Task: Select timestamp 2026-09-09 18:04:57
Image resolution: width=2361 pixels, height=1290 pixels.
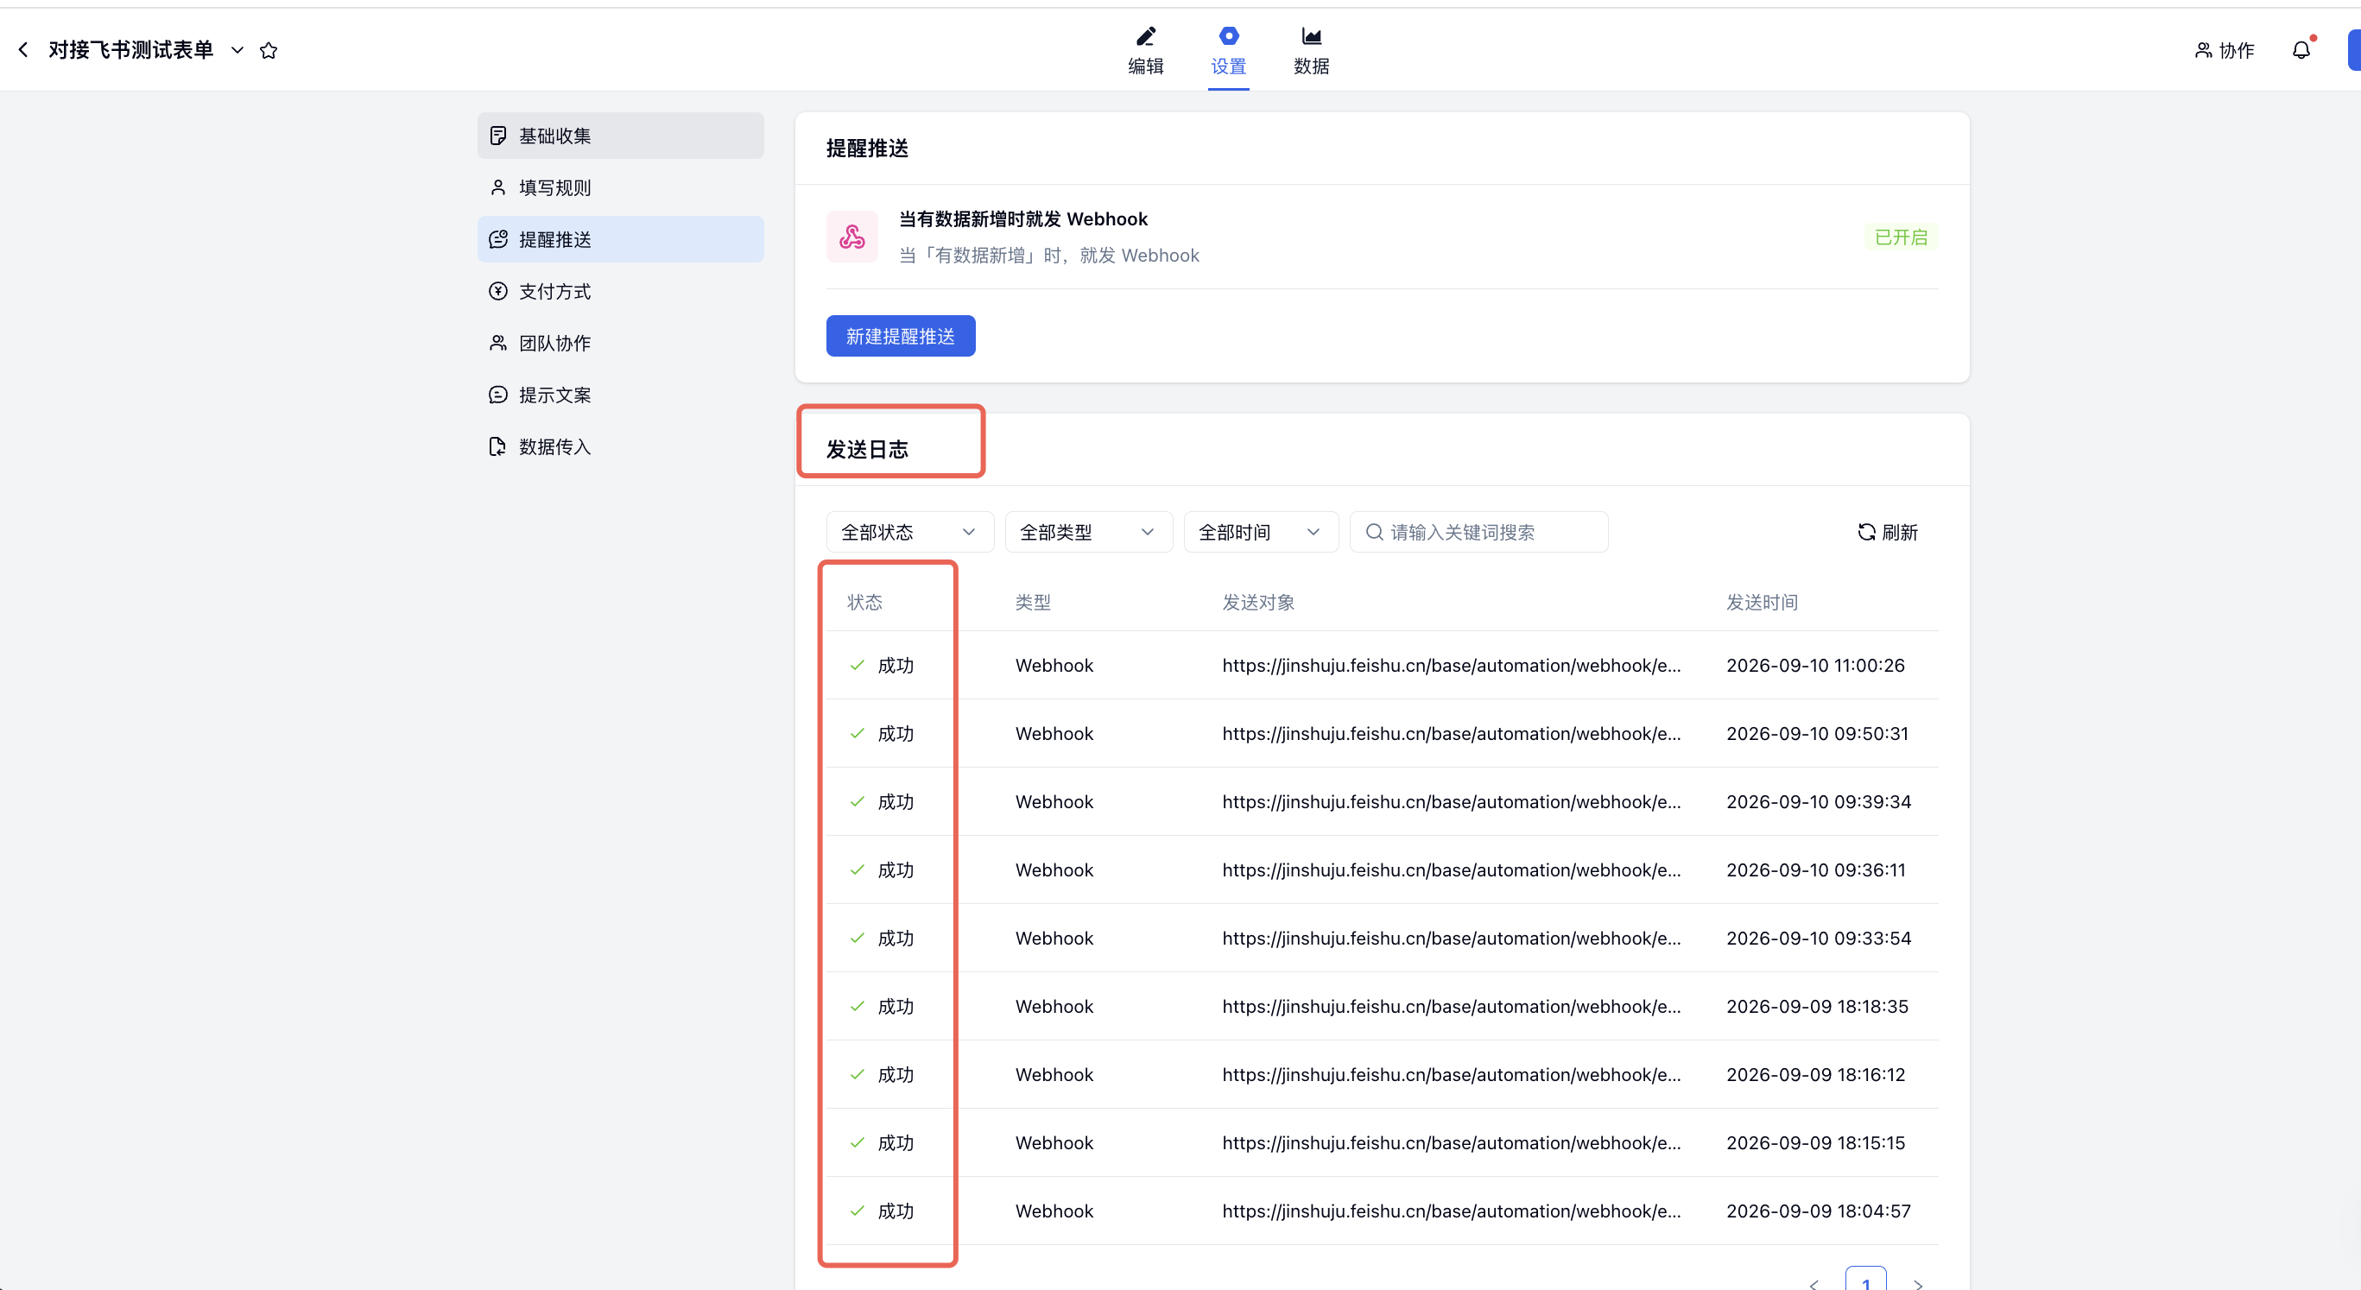Action: pyautogui.click(x=1819, y=1211)
